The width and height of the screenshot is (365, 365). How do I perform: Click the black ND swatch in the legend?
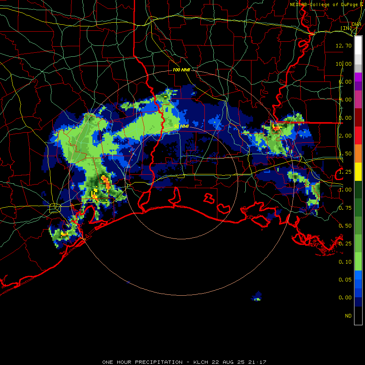coord(358,316)
